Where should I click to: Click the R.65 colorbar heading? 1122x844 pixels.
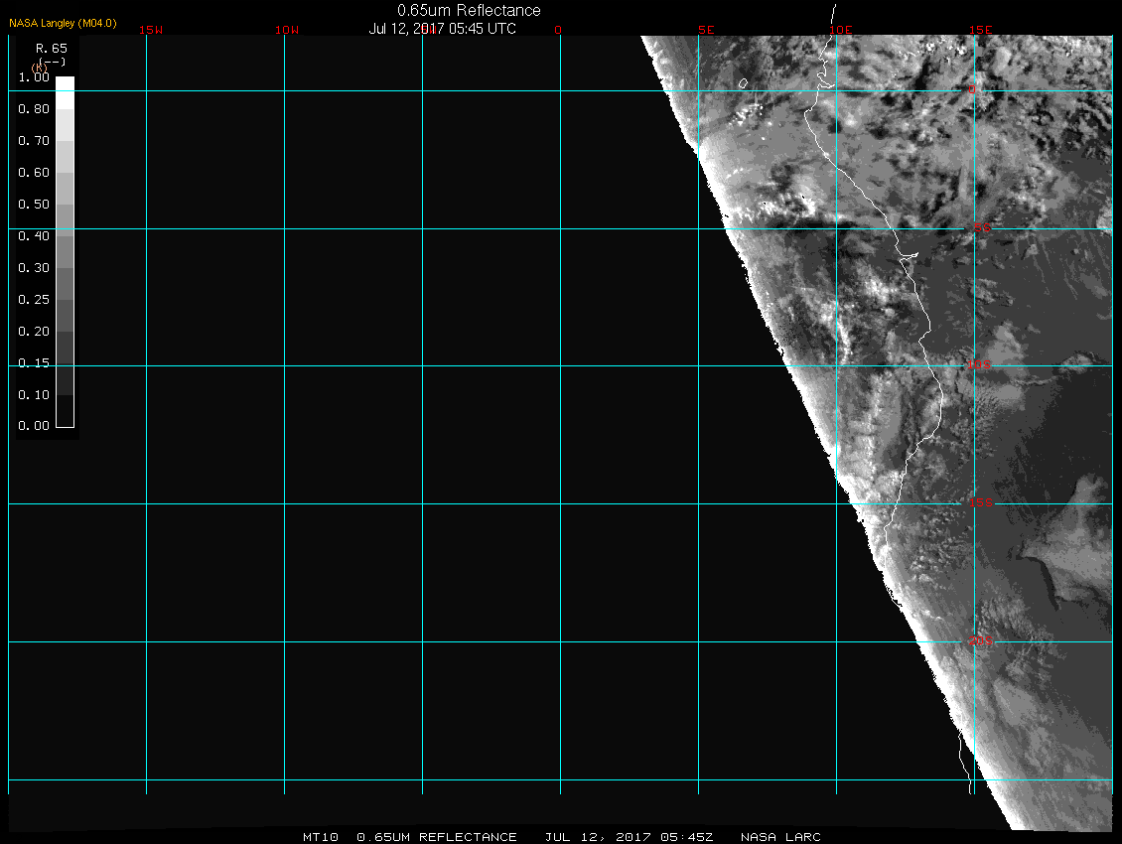click(50, 48)
